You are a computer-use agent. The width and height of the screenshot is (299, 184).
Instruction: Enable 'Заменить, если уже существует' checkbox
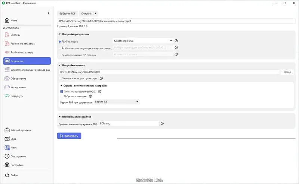pyautogui.click(x=61, y=78)
